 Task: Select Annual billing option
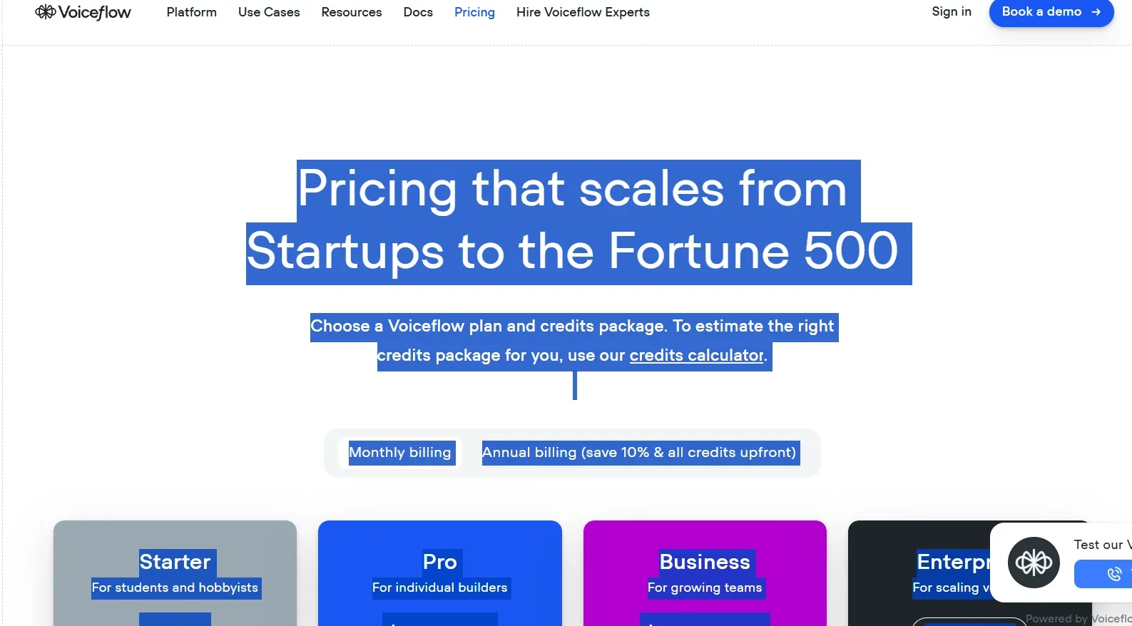point(640,453)
